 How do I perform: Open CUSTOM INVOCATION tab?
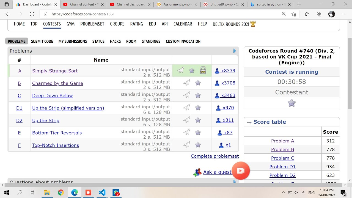183,41
